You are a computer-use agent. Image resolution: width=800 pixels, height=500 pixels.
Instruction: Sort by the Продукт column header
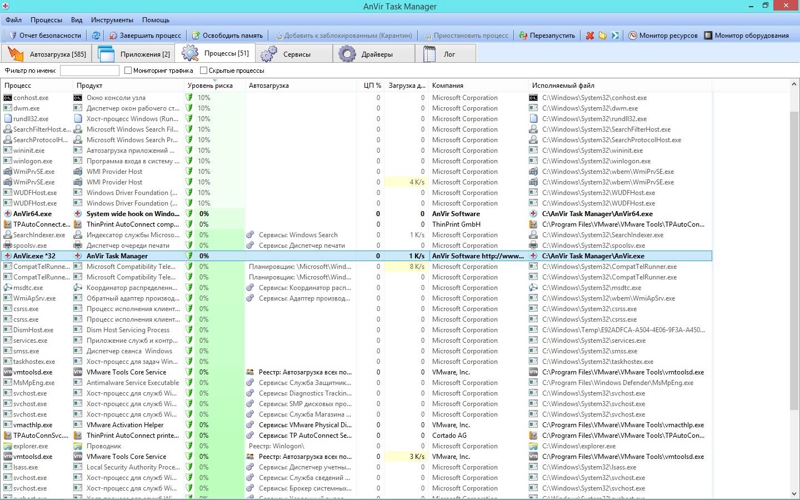coord(128,86)
